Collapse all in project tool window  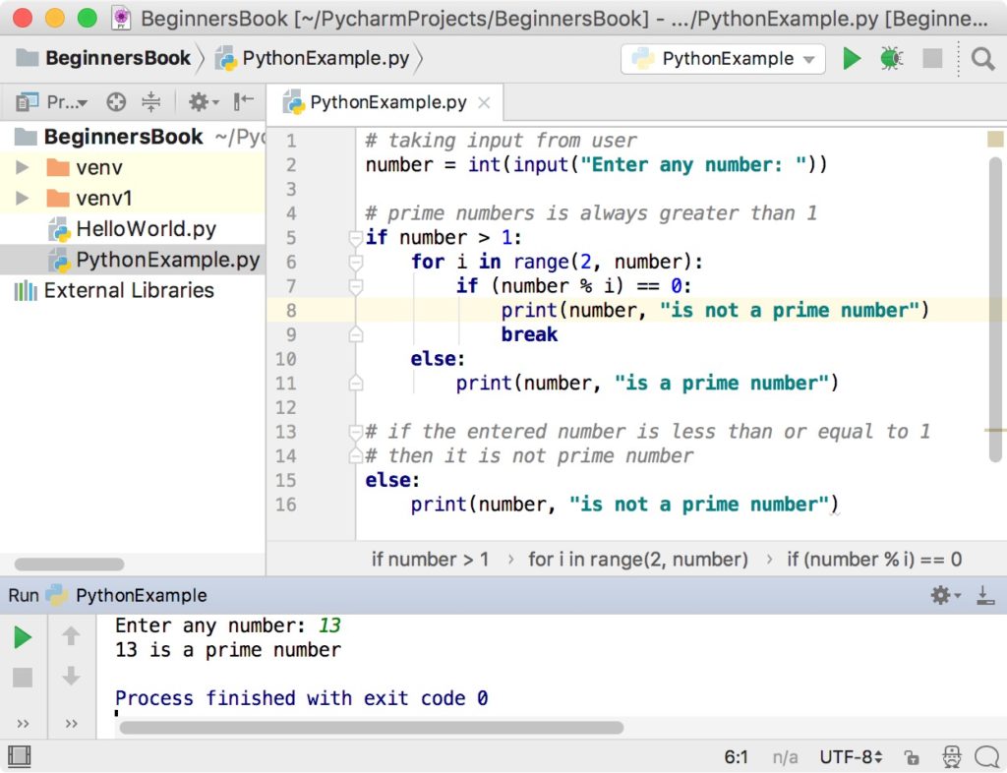pos(150,102)
